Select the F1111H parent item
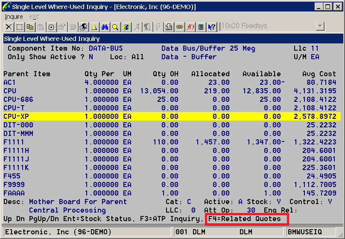The width and height of the screenshot is (345, 239). tap(16, 150)
